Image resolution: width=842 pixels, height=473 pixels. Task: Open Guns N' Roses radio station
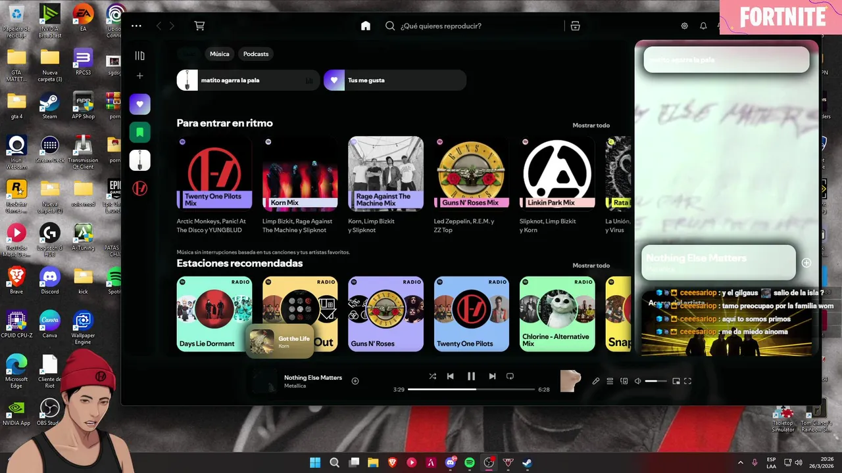pyautogui.click(x=385, y=314)
